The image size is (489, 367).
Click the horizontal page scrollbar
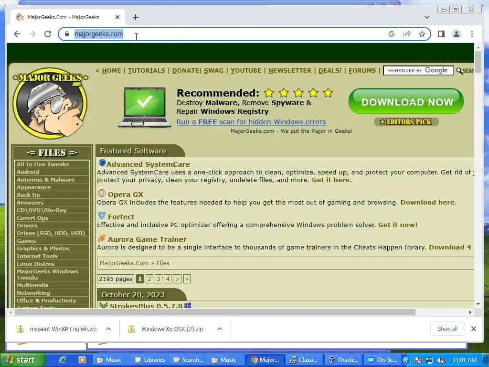215,312
